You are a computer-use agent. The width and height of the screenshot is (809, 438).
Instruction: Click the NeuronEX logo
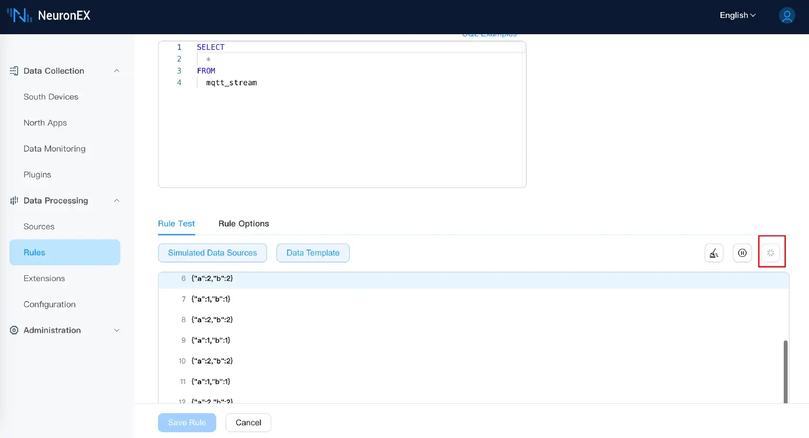pos(48,16)
